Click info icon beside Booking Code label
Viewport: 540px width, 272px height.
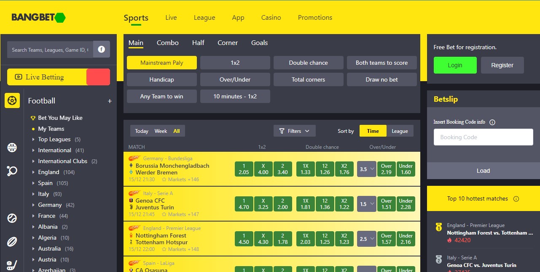pyautogui.click(x=492, y=122)
